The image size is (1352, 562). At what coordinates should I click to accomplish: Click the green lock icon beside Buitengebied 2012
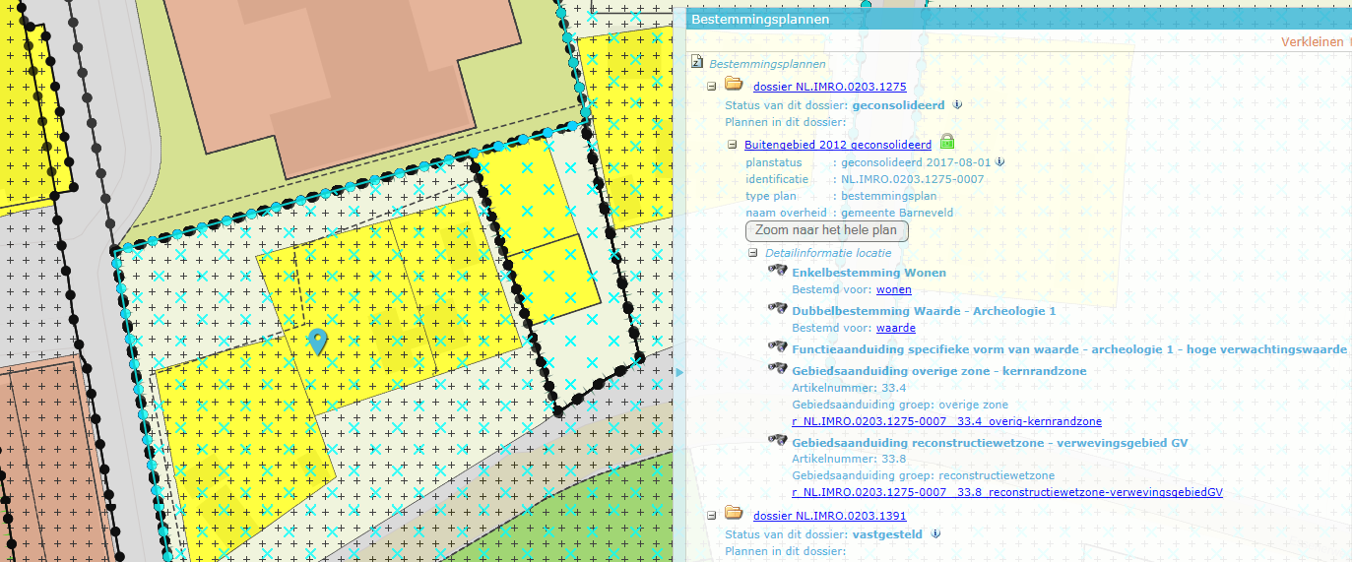pos(947,142)
